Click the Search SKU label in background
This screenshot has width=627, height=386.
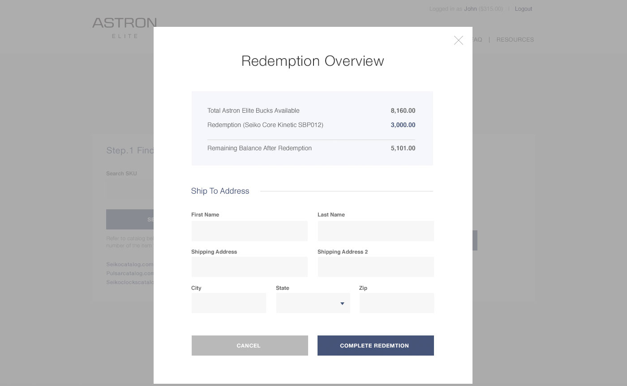(121, 174)
